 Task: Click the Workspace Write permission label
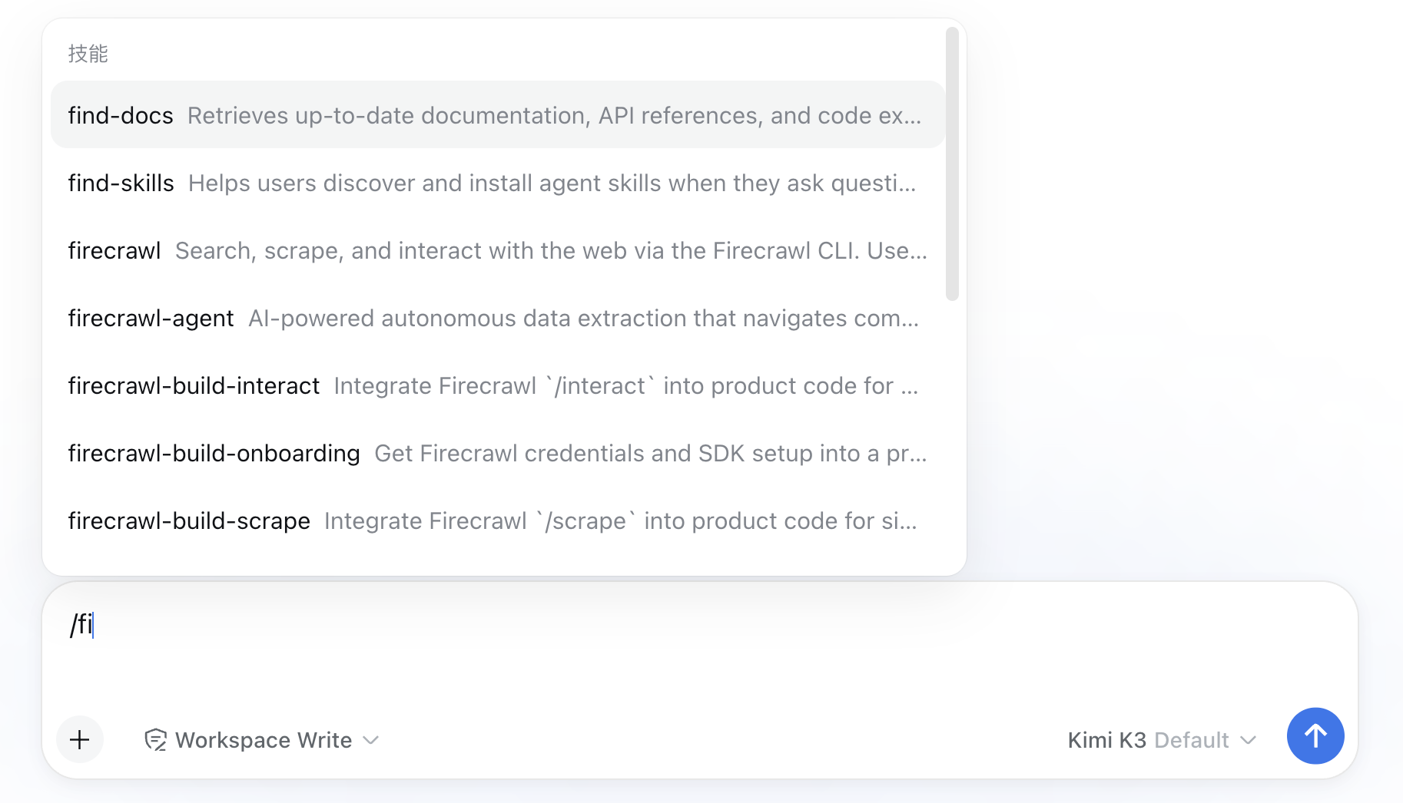coord(264,740)
